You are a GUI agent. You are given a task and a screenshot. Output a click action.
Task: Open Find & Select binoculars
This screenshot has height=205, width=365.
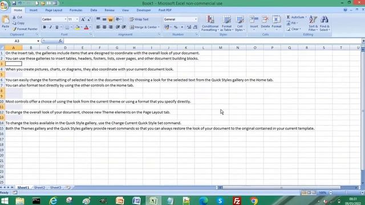(325, 23)
